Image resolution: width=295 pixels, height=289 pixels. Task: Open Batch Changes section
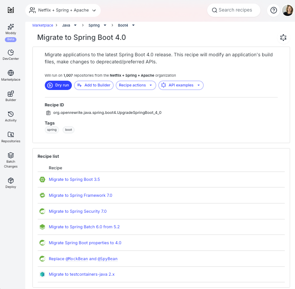click(x=11, y=160)
